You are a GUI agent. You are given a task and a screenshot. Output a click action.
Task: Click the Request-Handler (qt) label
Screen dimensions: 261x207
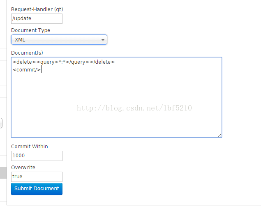pyautogui.click(x=37, y=9)
